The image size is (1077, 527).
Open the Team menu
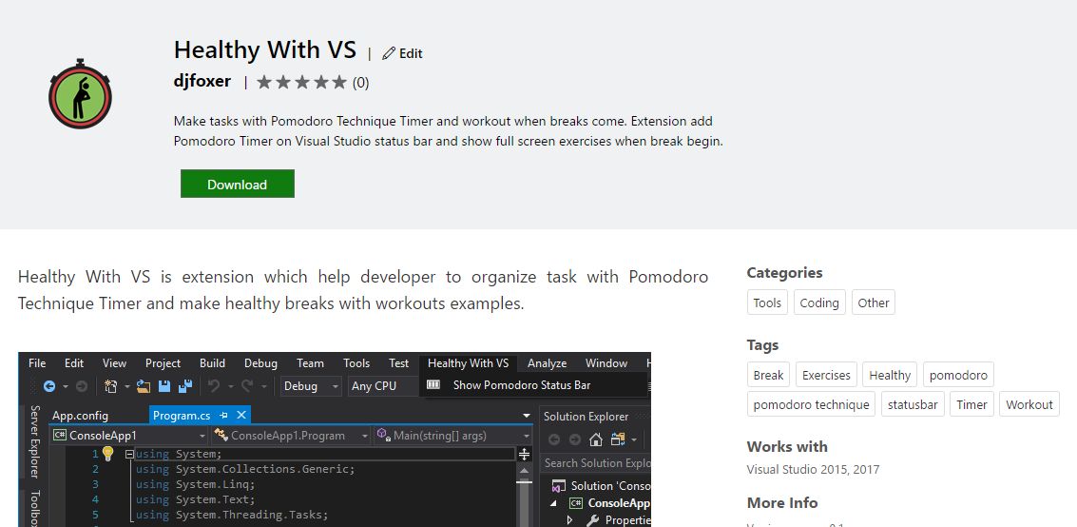coord(310,363)
